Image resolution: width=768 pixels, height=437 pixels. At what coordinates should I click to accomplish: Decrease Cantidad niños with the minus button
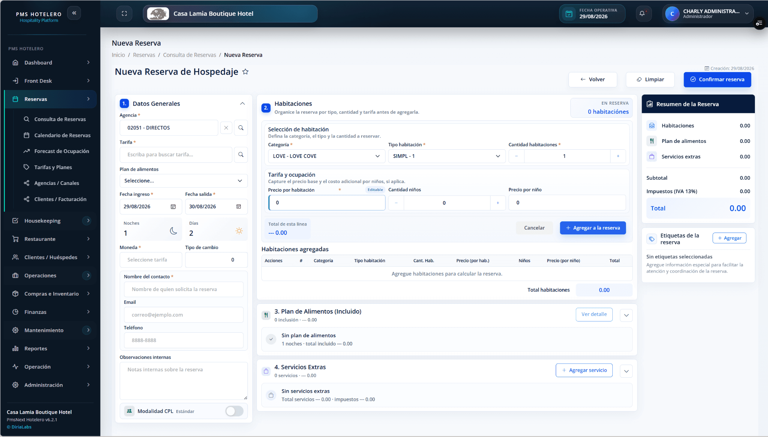[x=396, y=203]
